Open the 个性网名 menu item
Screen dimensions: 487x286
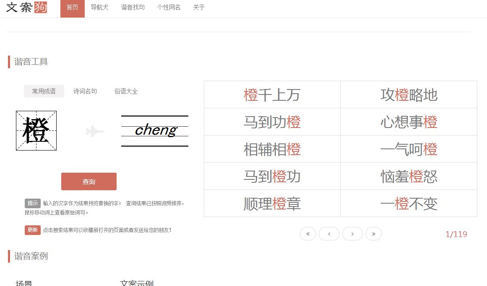click(x=169, y=7)
